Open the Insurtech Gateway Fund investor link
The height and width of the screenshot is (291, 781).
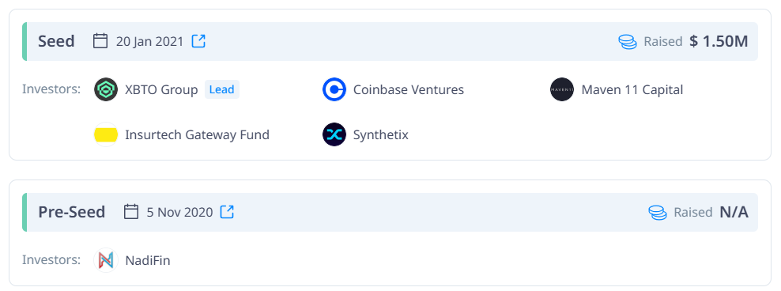tap(198, 134)
